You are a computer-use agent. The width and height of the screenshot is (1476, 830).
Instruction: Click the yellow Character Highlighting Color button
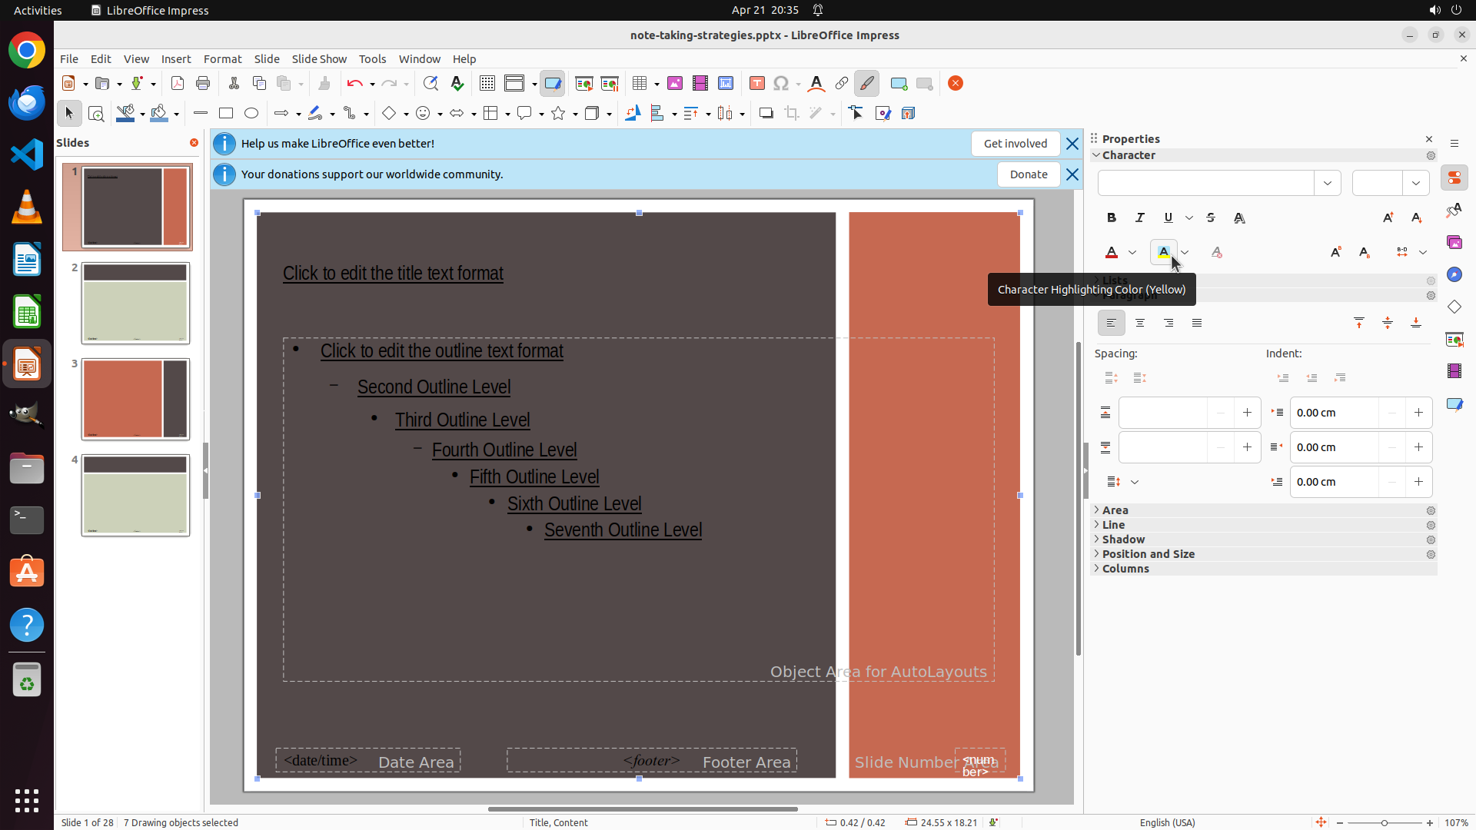pyautogui.click(x=1163, y=252)
